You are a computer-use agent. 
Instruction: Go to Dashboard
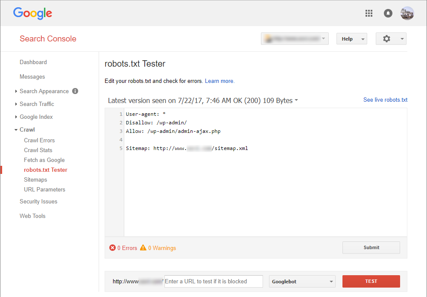[33, 62]
